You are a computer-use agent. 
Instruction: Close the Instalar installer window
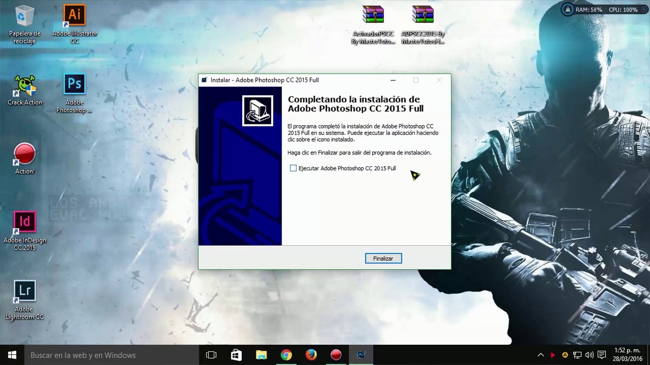click(439, 80)
